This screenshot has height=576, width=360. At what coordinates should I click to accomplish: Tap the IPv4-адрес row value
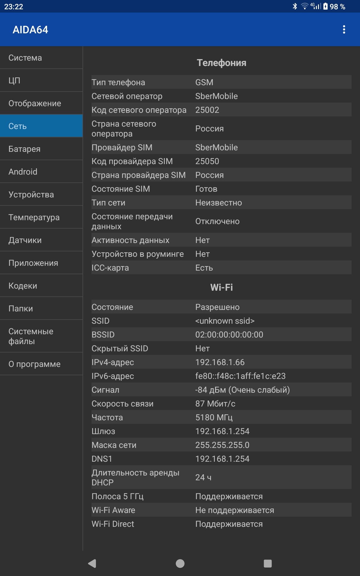point(220,362)
